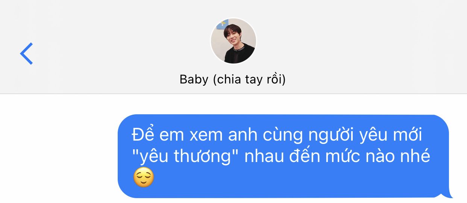Tap the contact name Baby (chia tay rồi)
Screen dimensions: 467x203
point(233,80)
